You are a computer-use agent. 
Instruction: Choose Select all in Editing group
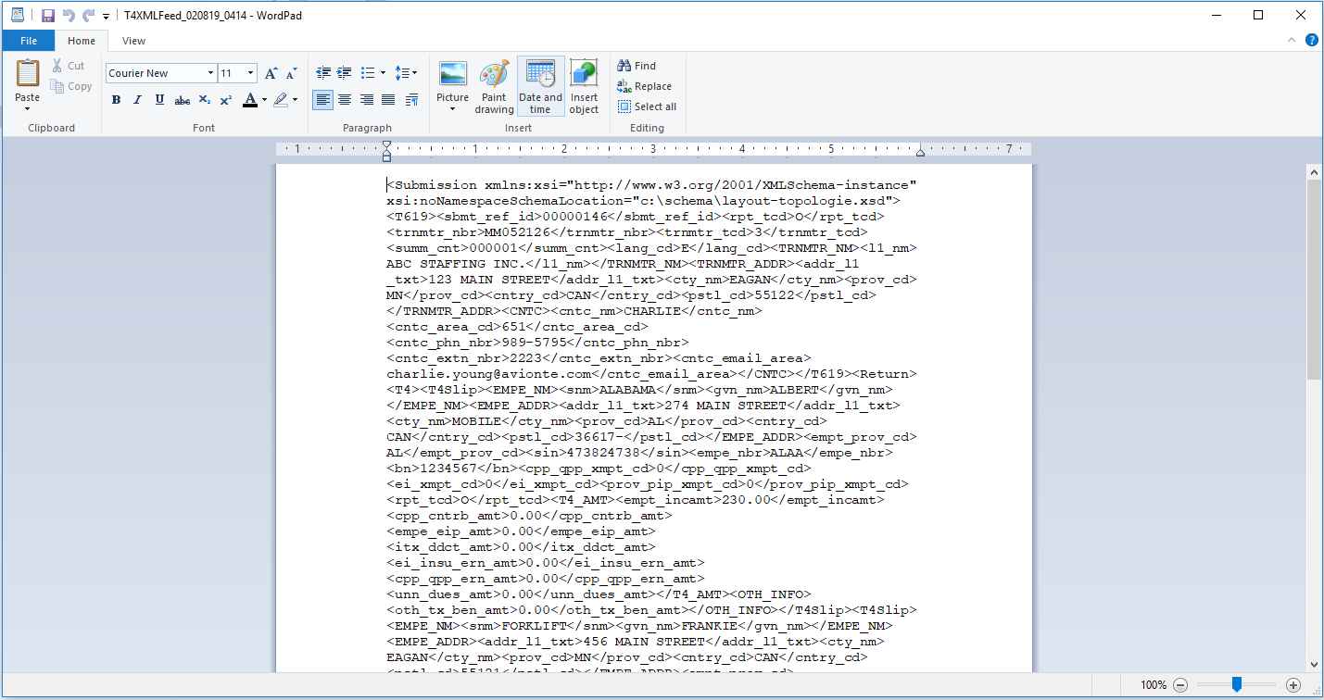coord(647,106)
